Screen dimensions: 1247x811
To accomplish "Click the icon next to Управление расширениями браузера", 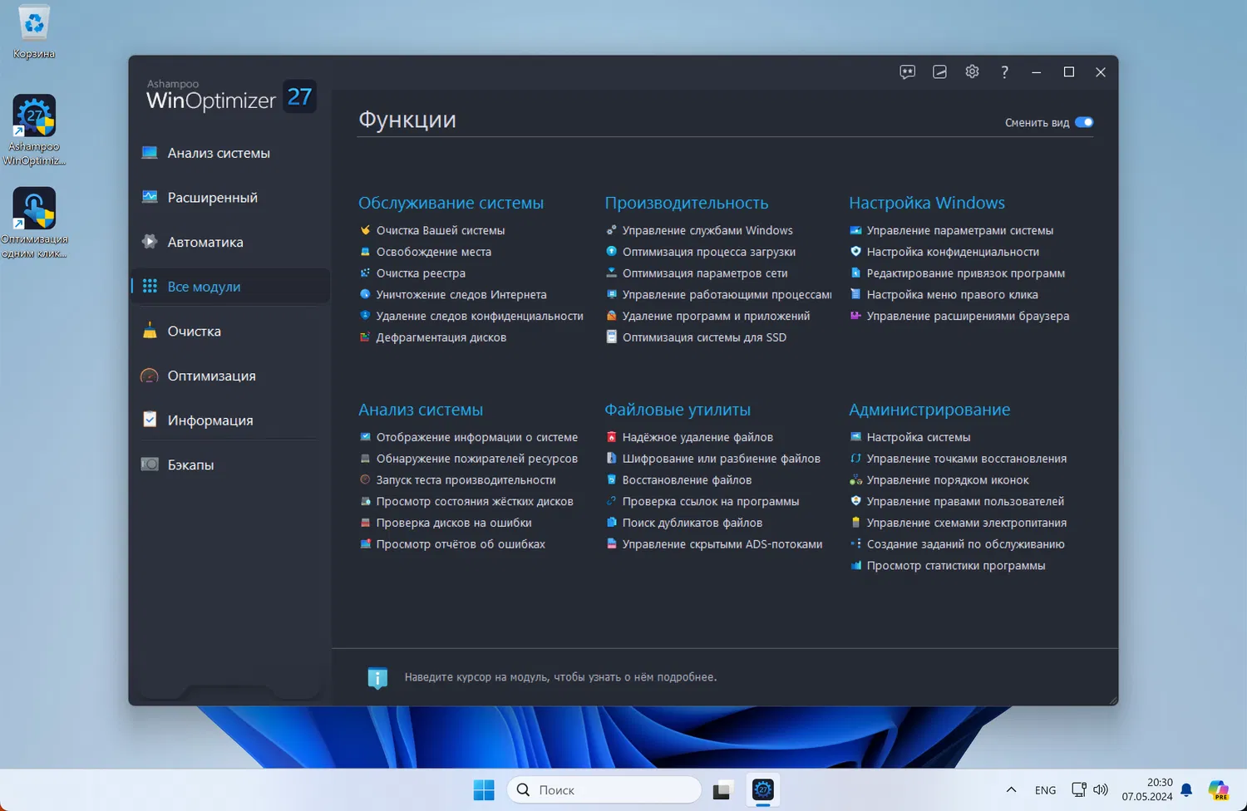I will 855,316.
